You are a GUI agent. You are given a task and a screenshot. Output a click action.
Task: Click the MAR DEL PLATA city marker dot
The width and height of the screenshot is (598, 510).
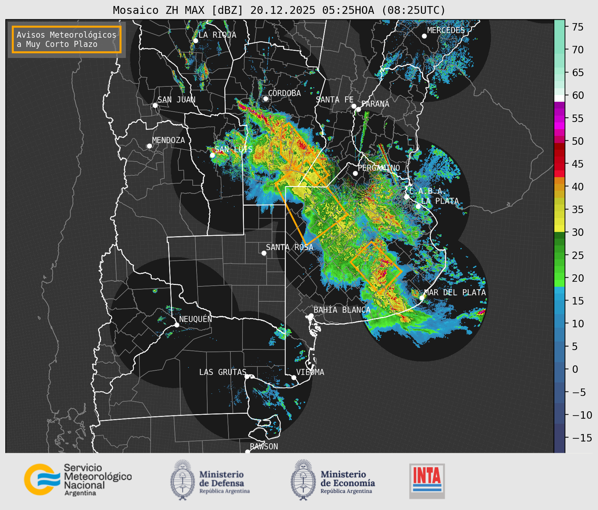(x=422, y=298)
